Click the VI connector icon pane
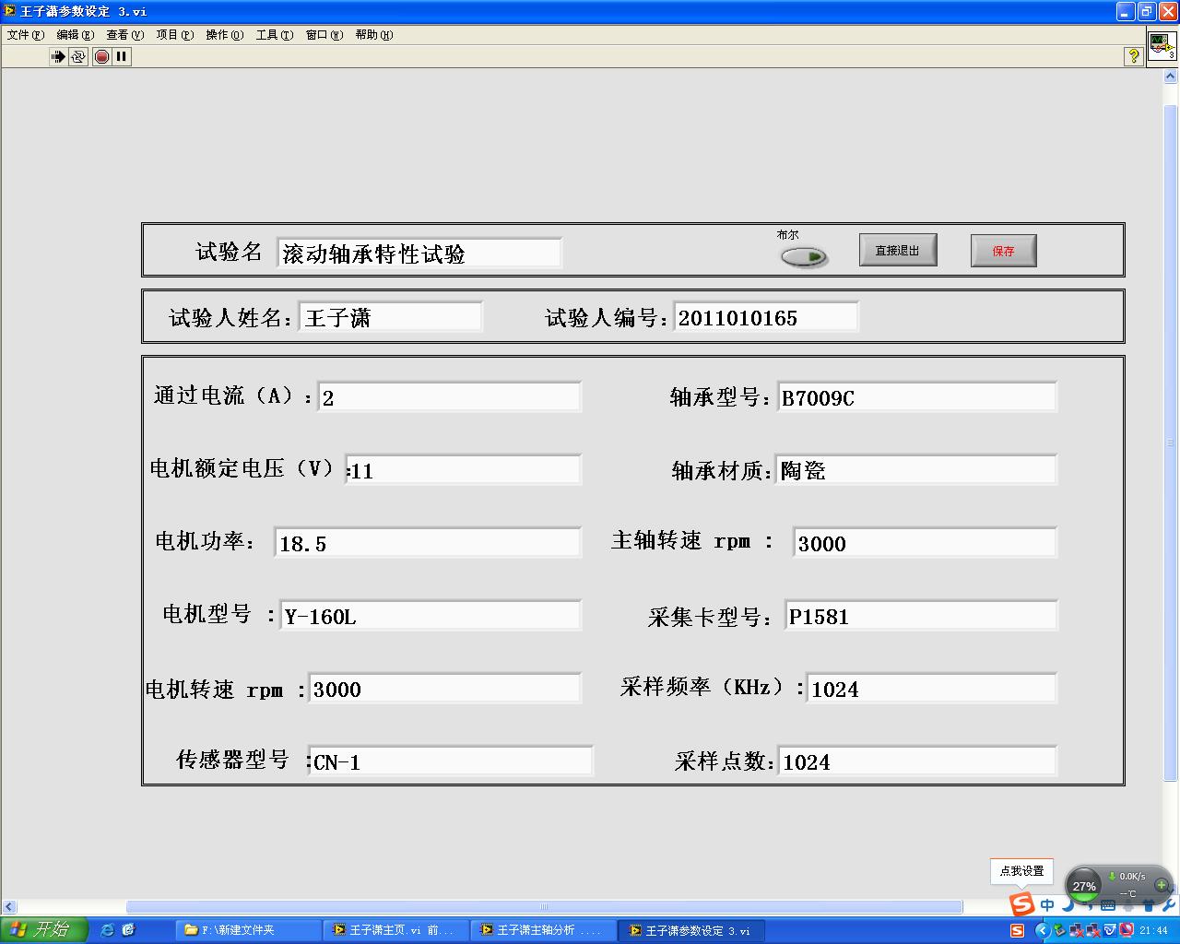Screen dimensions: 1180x944 point(1161,46)
